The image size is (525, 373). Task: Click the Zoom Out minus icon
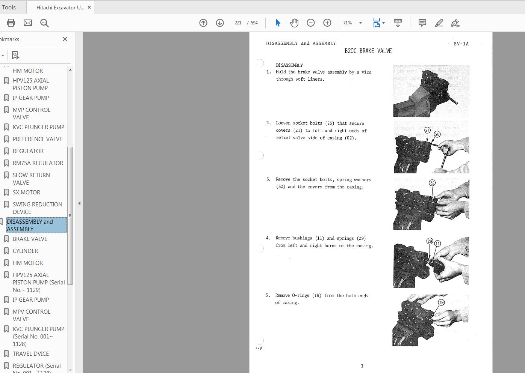[x=310, y=23]
